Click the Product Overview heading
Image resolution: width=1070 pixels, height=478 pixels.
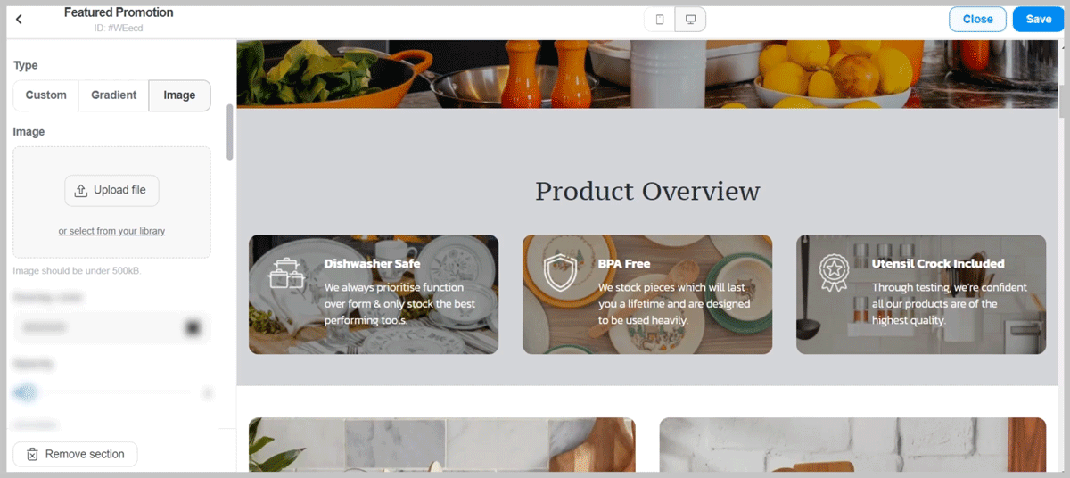pyautogui.click(x=647, y=191)
